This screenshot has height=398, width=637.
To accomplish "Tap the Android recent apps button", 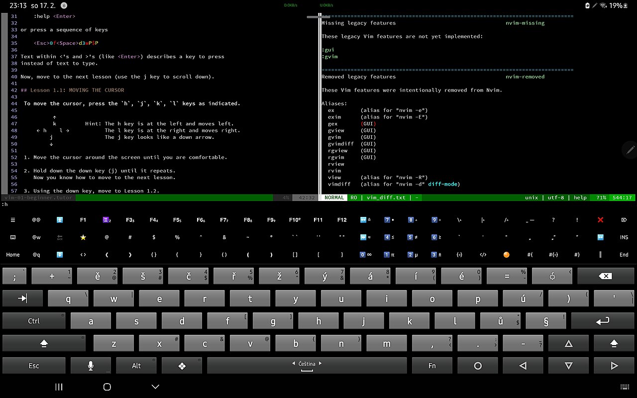I will coord(59,387).
